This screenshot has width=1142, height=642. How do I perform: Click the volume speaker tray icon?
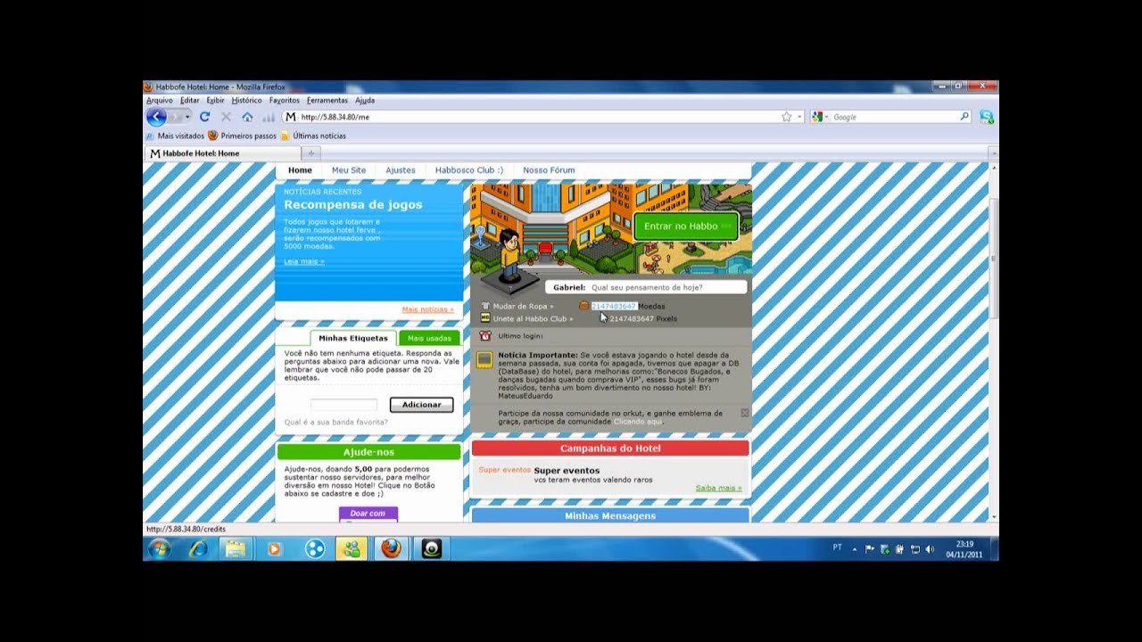(930, 549)
